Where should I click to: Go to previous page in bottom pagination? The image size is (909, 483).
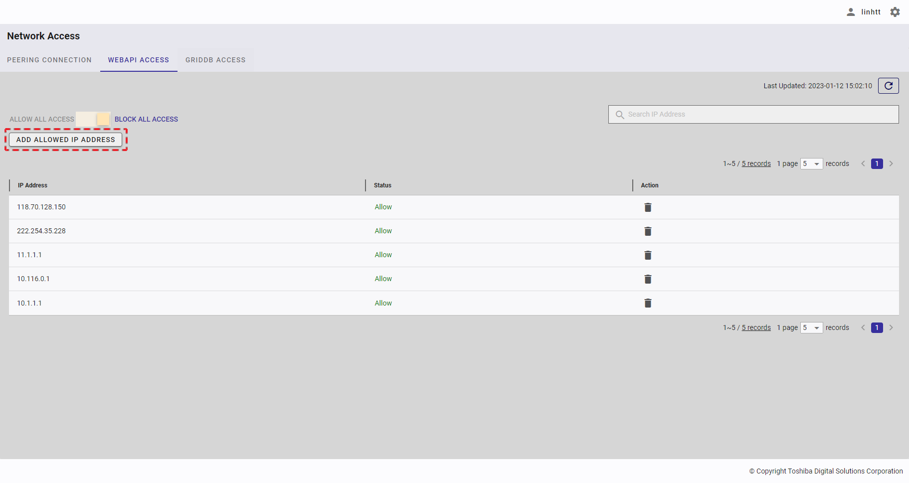coord(863,328)
